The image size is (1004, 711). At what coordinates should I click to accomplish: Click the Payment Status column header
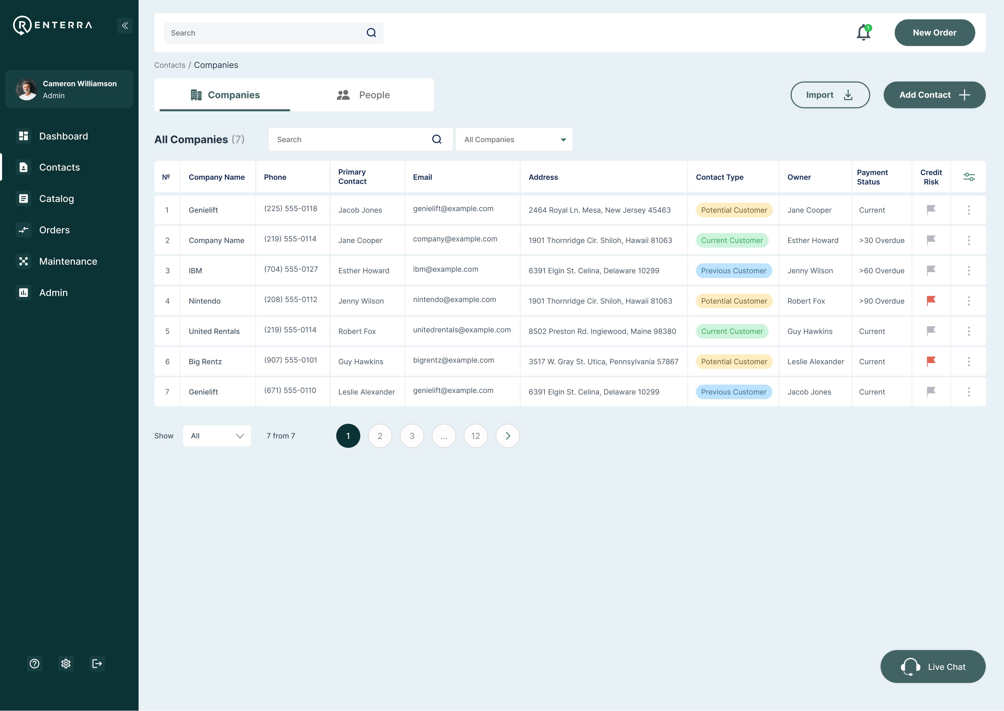tap(872, 177)
